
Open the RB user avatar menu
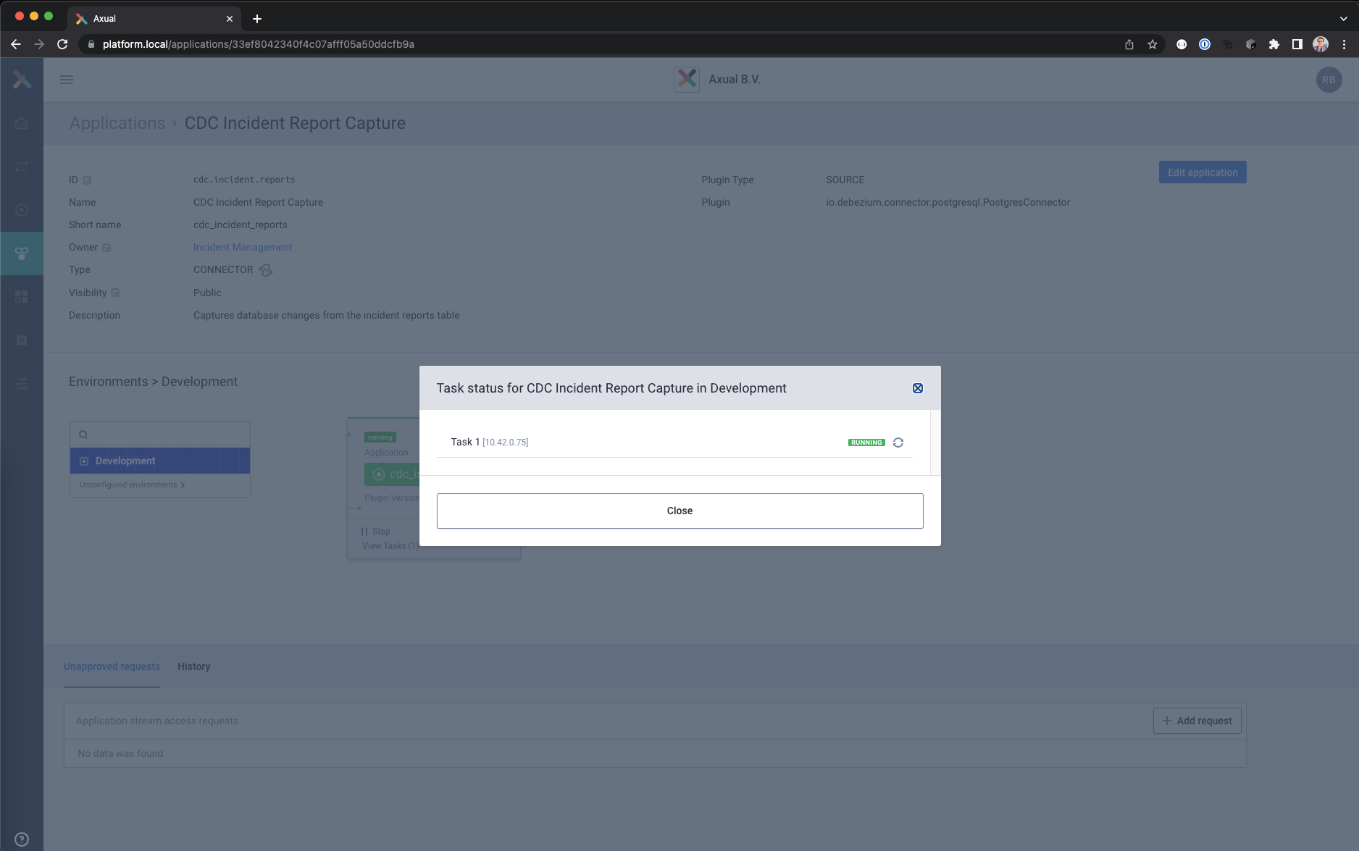1329,80
